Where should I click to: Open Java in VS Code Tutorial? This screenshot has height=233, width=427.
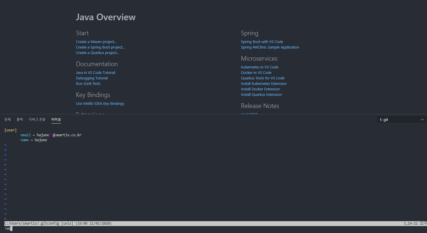[x=96, y=73]
